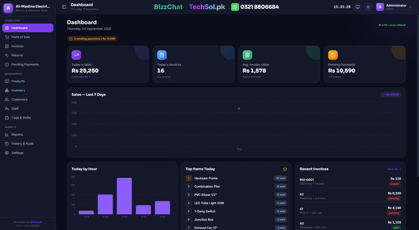
Task: Select Pending Payments sidebar item
Action: pos(28,64)
